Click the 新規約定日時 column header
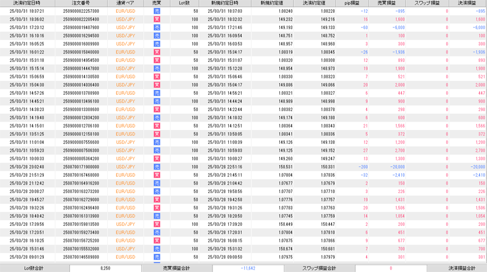Image resolution: width=487 pixels, height=272 pixels. point(225,3)
